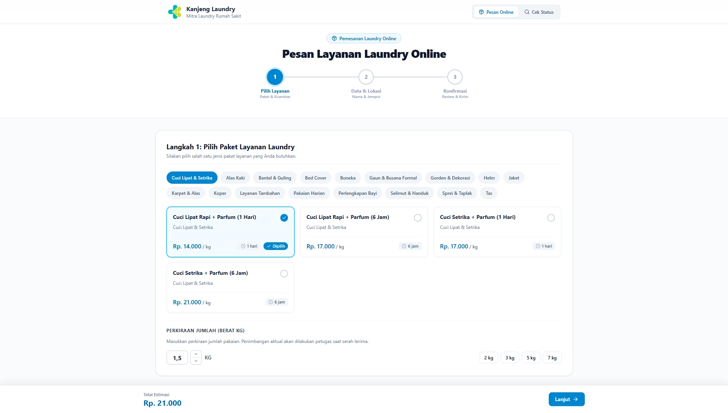Click the box icon in Pesan Online
The height and width of the screenshot is (413, 728).
coord(481,12)
